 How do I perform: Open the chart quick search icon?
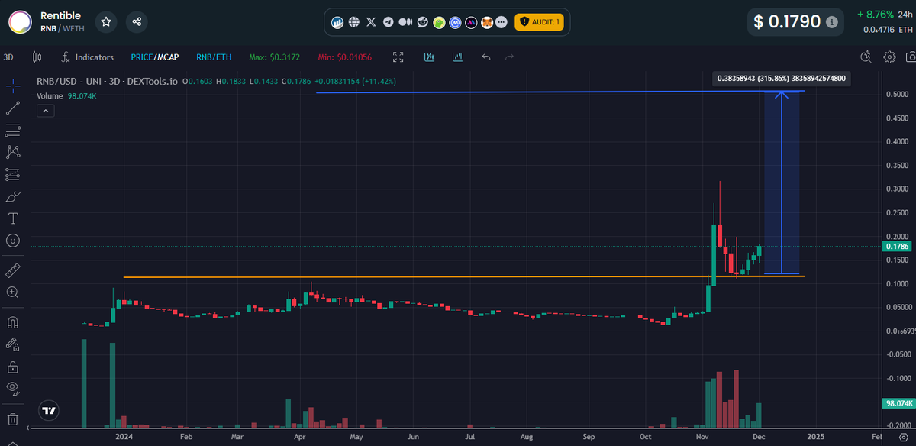pos(866,57)
